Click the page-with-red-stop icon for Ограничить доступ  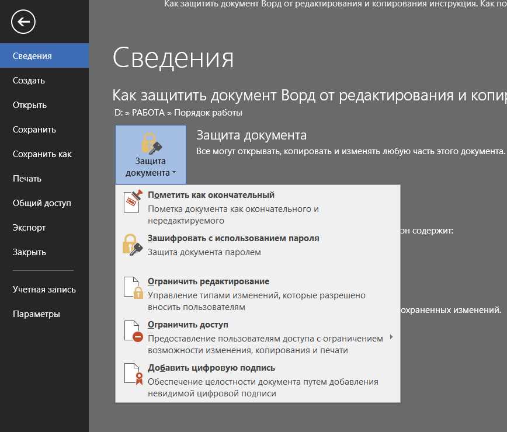coord(133,331)
